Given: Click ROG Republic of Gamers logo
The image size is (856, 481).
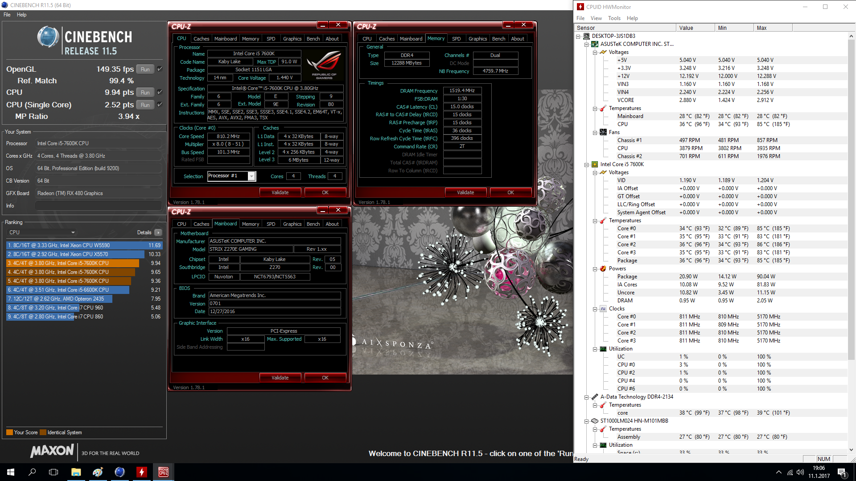Looking at the screenshot, I should pyautogui.click(x=324, y=65).
